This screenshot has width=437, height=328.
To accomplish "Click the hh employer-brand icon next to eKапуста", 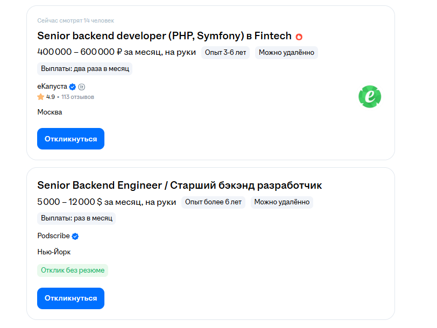I will pos(81,86).
